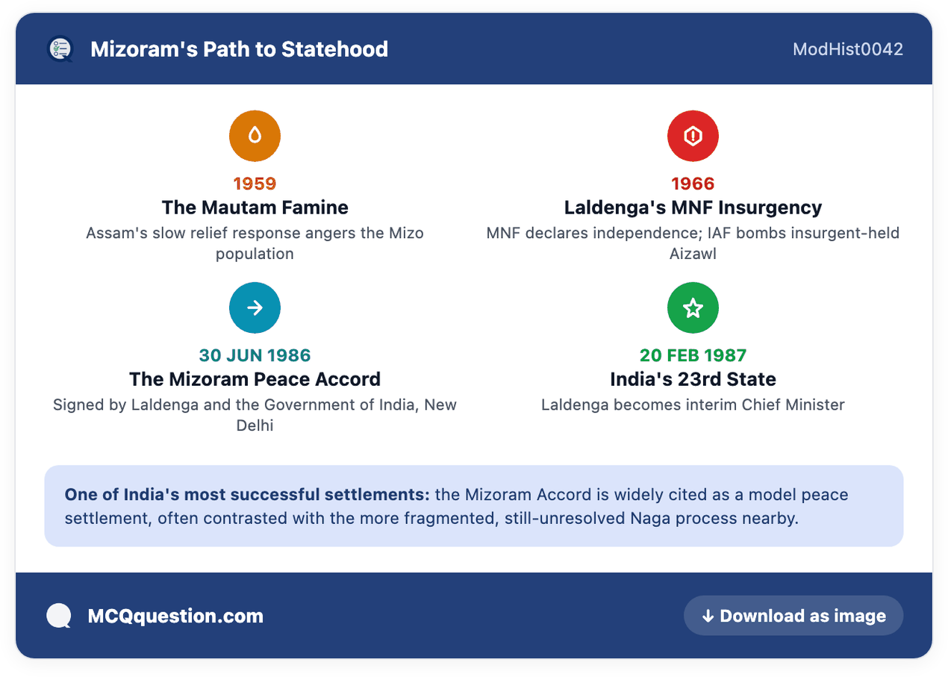Select The Mautam Famine heading
Viewport: 948px width, 677px height.
pos(255,208)
